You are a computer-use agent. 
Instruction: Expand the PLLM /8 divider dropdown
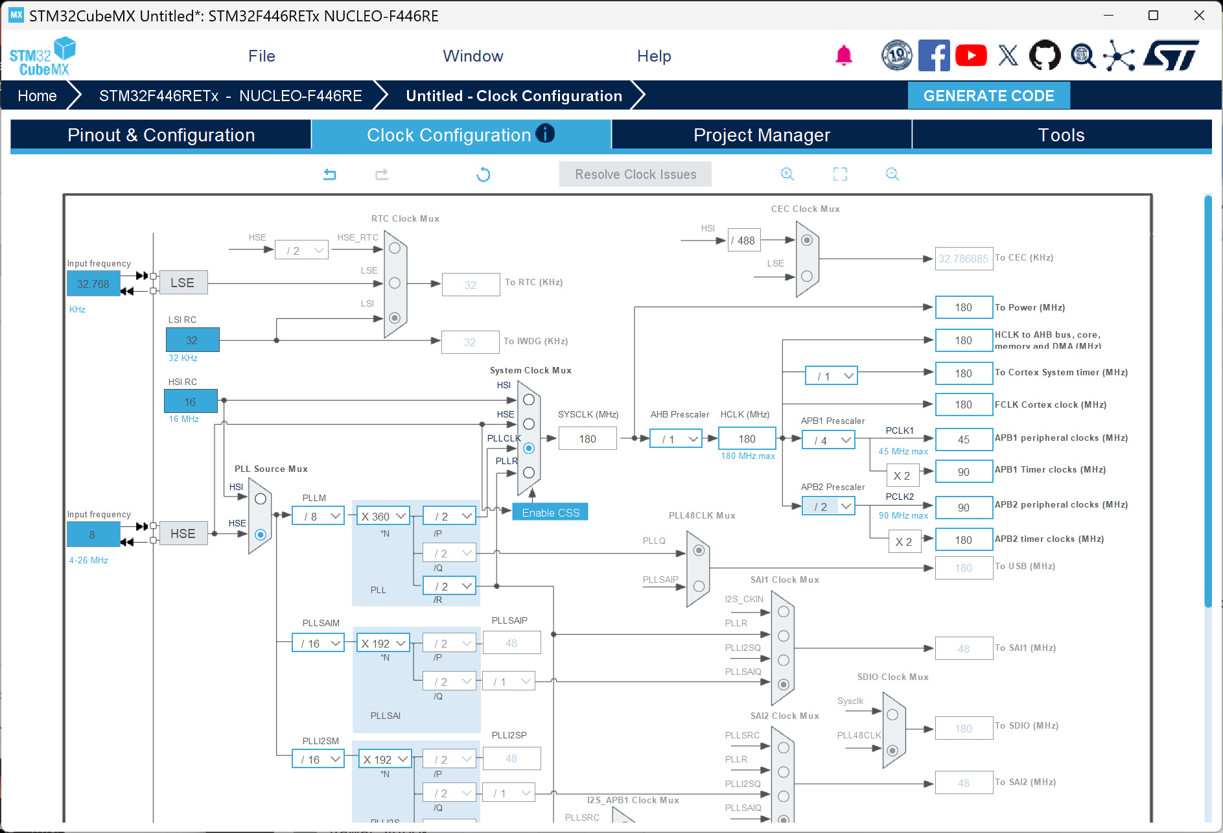coord(318,517)
